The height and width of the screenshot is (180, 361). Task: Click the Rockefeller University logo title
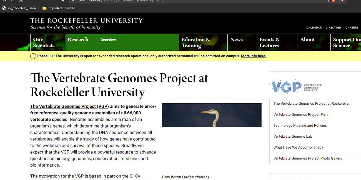pyautogui.click(x=86, y=20)
